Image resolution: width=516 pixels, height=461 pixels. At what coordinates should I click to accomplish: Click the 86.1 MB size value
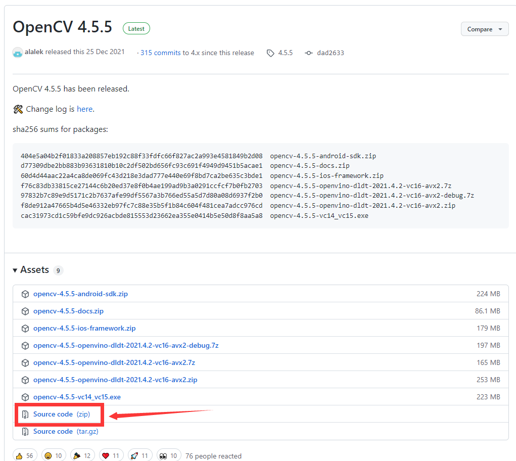tap(487, 311)
